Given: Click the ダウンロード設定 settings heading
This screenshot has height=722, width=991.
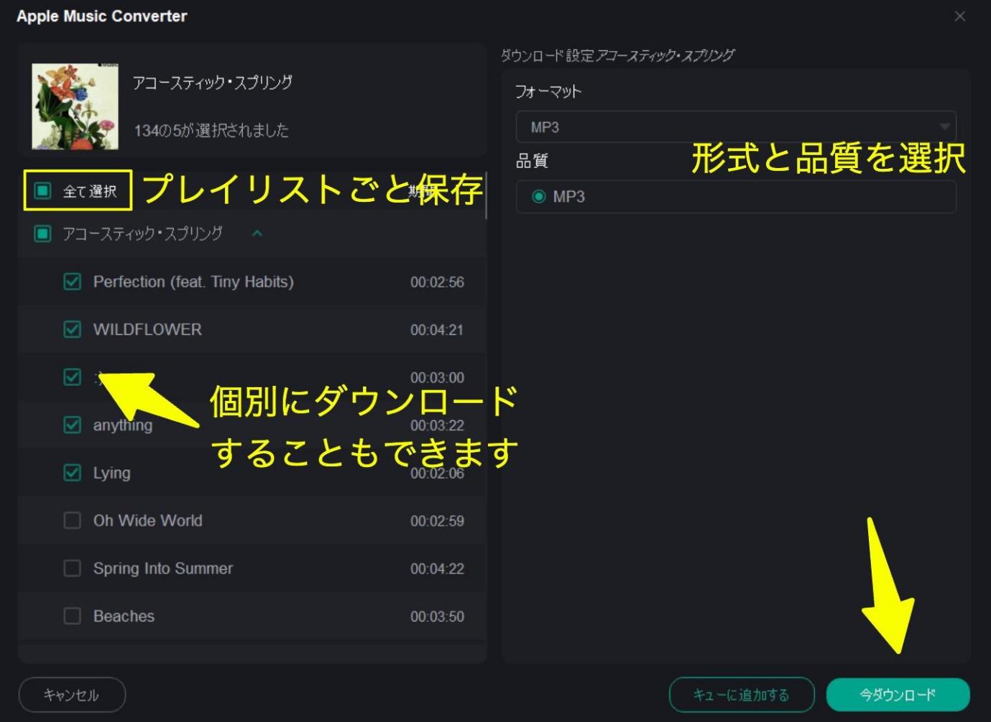Looking at the screenshot, I should [547, 55].
